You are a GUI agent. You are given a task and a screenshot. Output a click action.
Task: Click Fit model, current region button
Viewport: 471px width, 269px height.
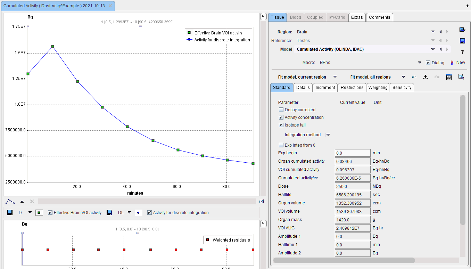point(302,77)
